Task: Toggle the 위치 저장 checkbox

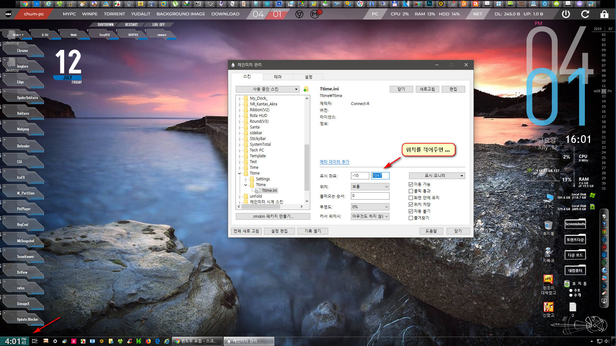Action: click(411, 204)
